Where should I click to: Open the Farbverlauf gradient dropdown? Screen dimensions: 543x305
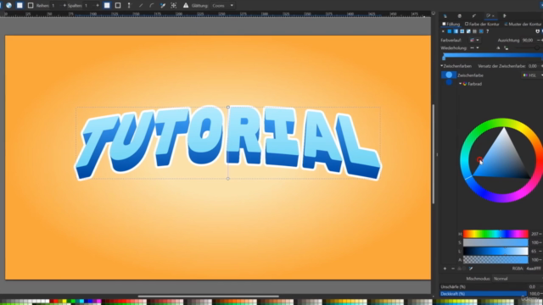coord(474,40)
